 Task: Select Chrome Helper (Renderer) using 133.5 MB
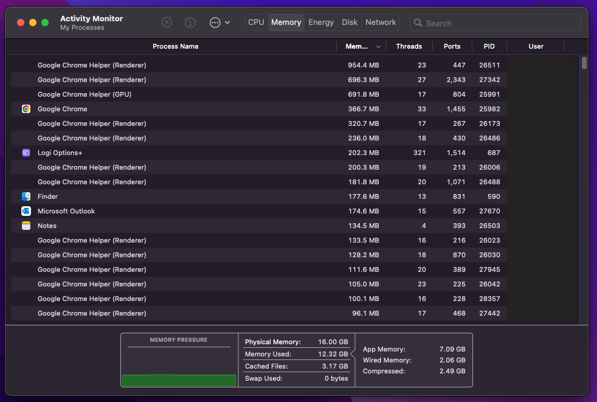click(x=259, y=240)
